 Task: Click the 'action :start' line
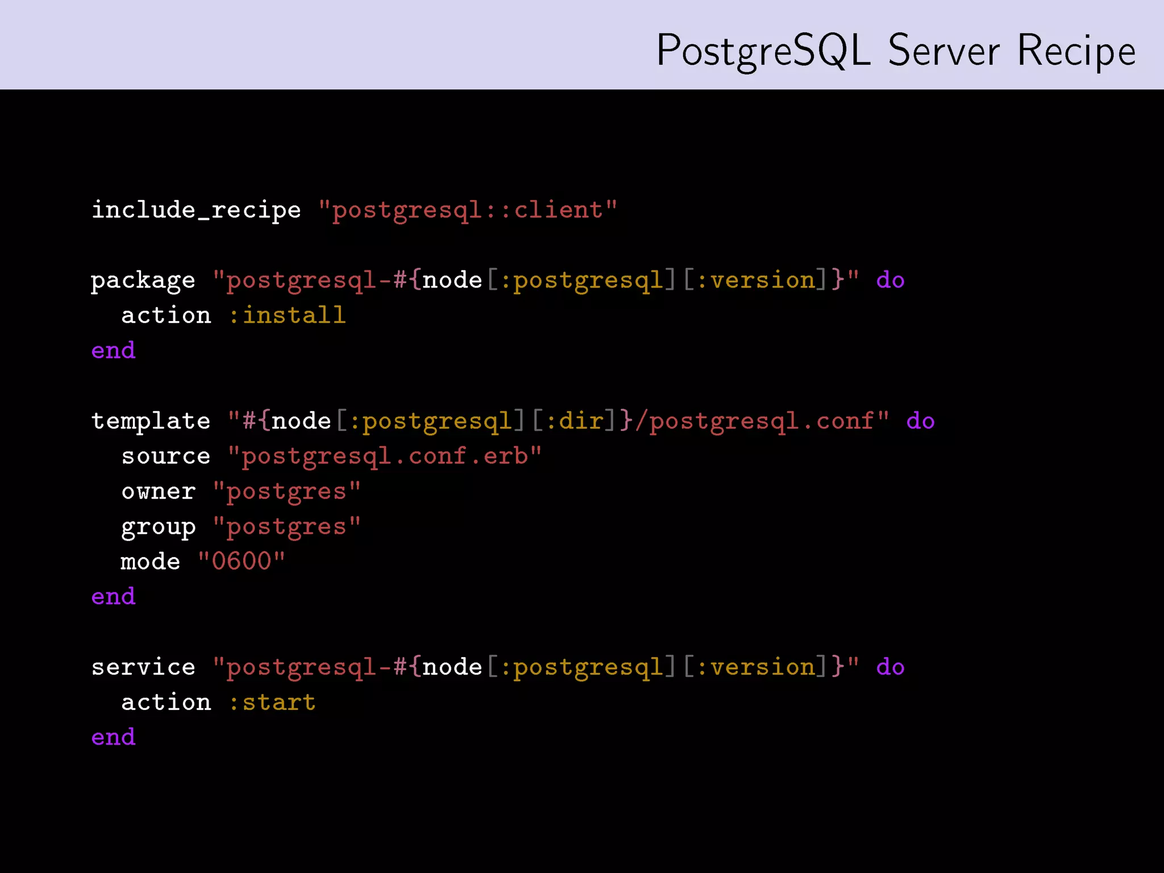coord(218,702)
